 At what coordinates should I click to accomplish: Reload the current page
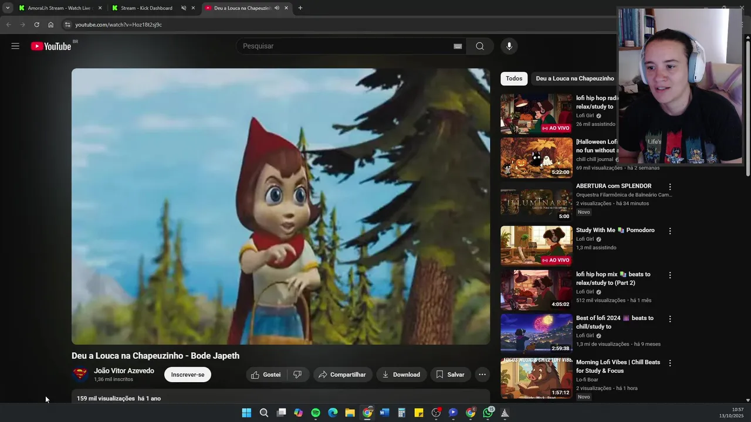tap(36, 25)
